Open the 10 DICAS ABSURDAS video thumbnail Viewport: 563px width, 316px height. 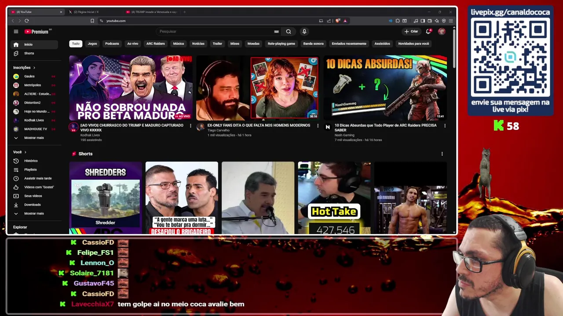[x=385, y=88]
